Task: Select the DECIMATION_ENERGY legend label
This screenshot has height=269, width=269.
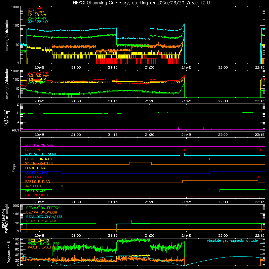Action: tap(43, 208)
